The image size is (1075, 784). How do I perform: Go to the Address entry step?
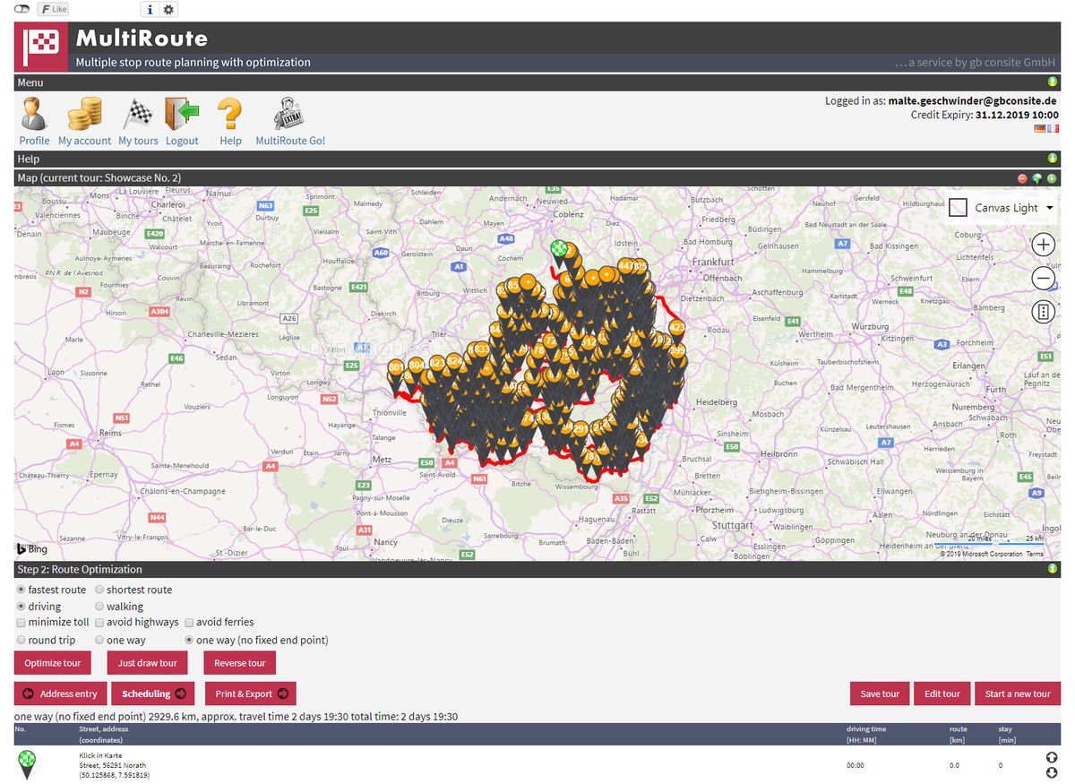pyautogui.click(x=60, y=694)
